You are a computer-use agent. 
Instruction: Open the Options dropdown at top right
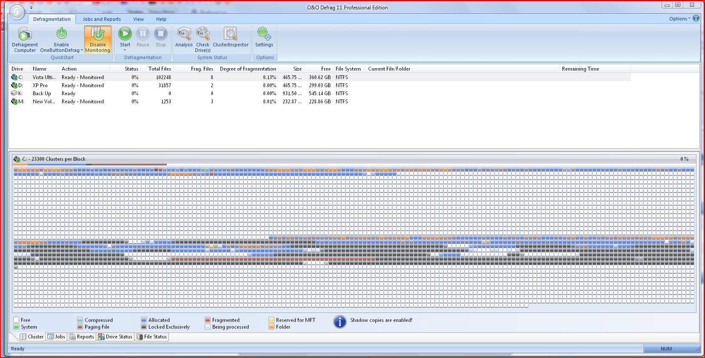click(679, 19)
